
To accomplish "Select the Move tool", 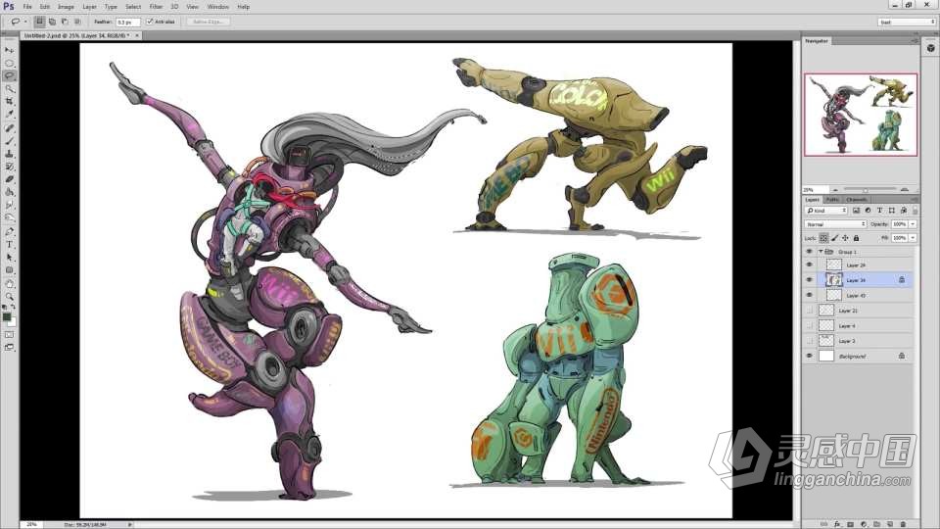I will point(9,50).
